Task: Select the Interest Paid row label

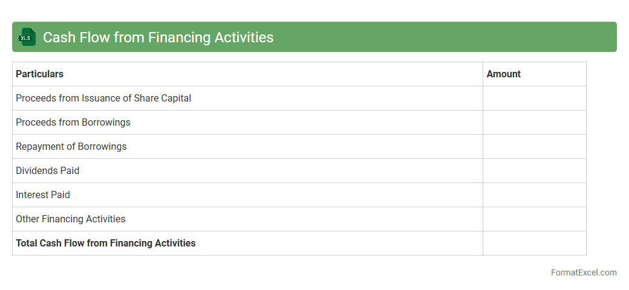Action: 43,195
